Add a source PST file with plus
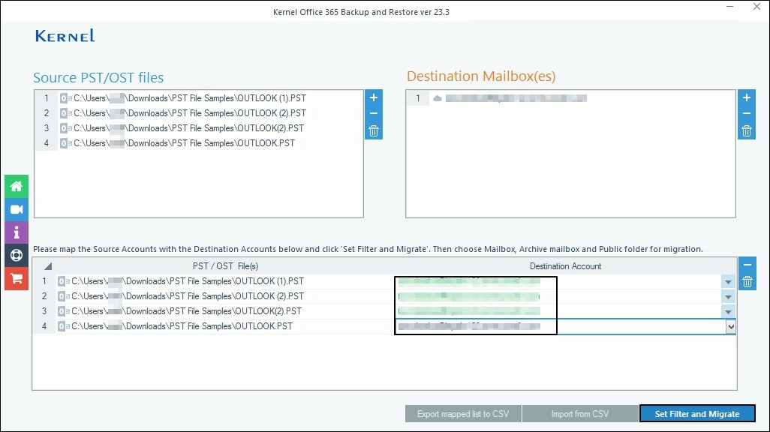 coord(373,97)
